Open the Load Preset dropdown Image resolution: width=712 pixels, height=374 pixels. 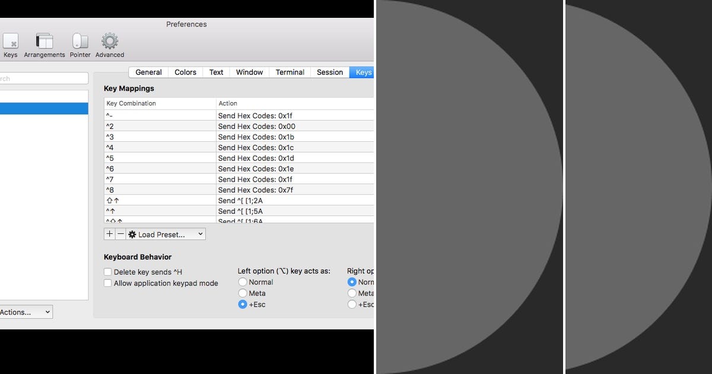[x=166, y=234]
